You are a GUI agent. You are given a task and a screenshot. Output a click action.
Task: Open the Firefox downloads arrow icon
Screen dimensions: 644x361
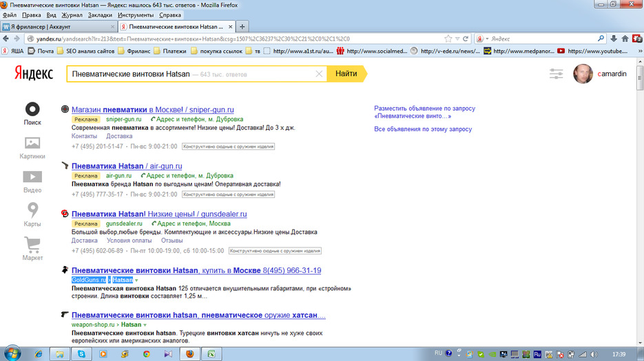[614, 39]
